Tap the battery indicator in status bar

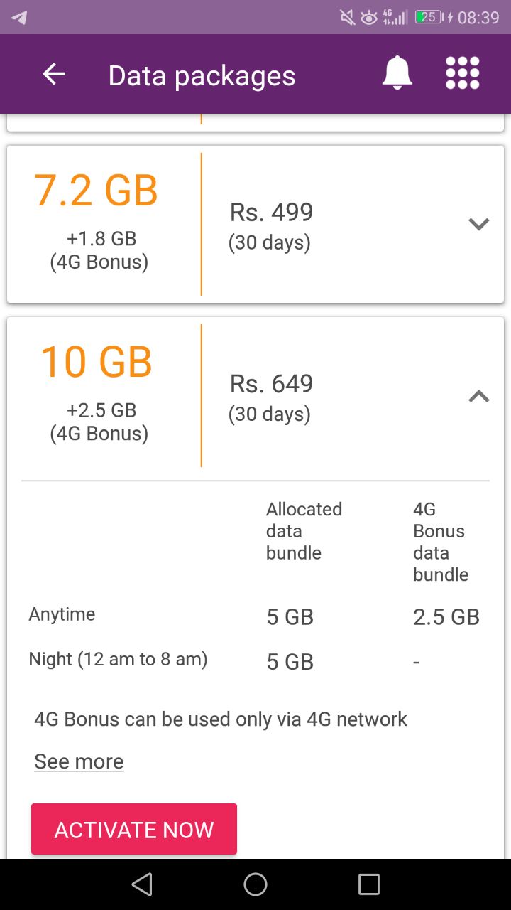tap(429, 17)
